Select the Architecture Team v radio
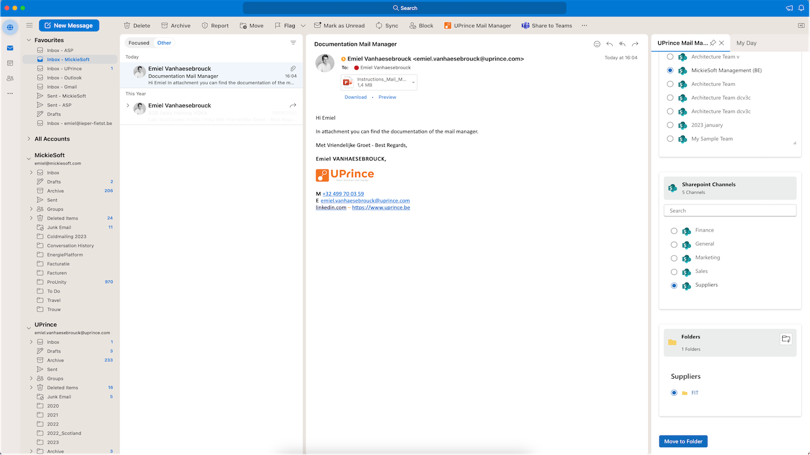The width and height of the screenshot is (810, 455). tap(670, 56)
